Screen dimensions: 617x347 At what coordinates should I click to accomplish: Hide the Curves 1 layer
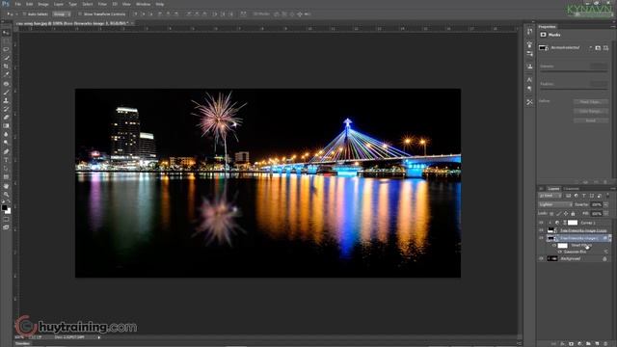coord(542,223)
